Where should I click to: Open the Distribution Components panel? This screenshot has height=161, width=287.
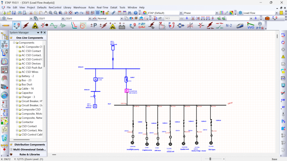(x=29, y=145)
